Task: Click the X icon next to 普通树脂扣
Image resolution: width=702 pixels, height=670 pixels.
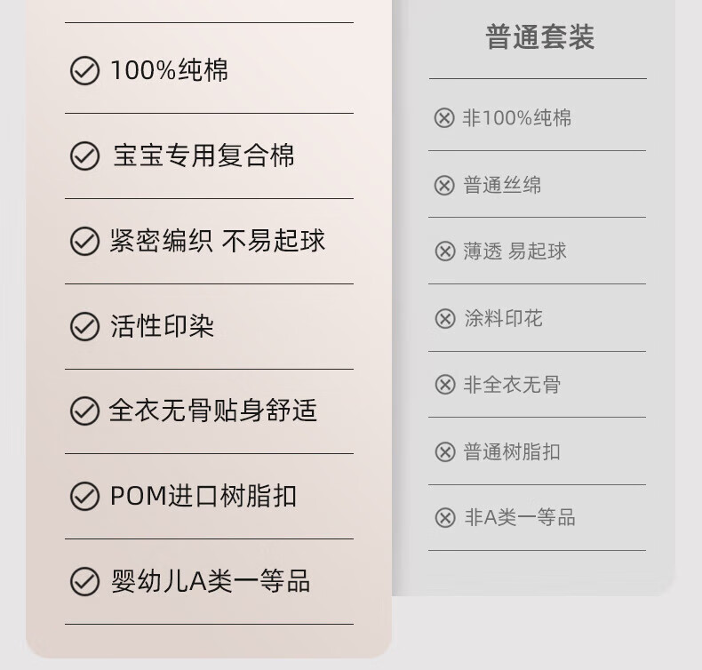Action: coord(444,451)
